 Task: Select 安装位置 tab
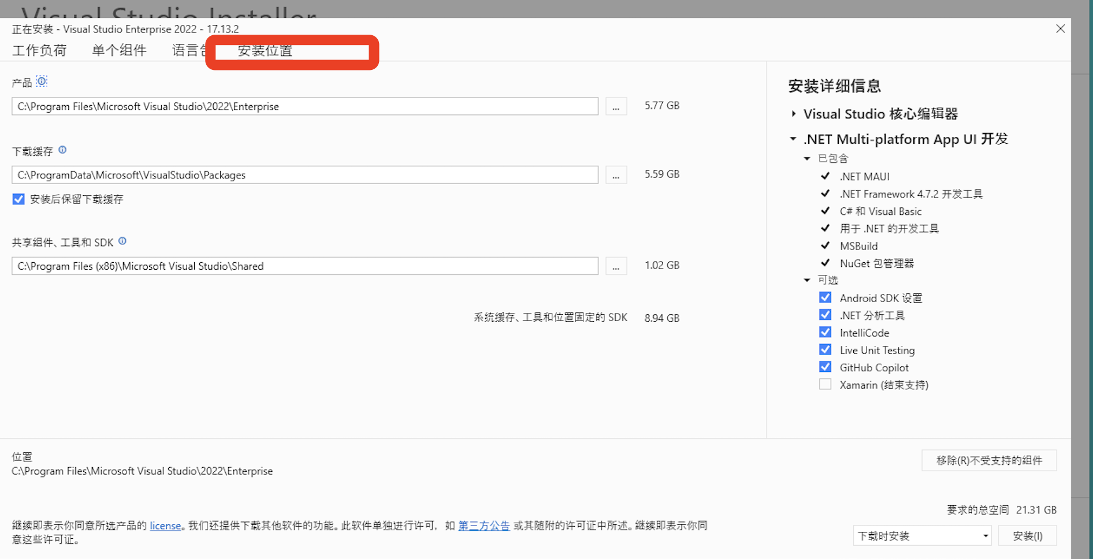pos(265,51)
